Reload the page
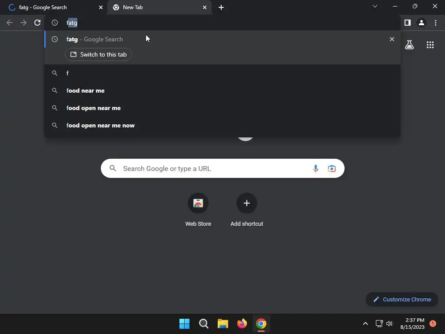This screenshot has height=334, width=445. [37, 23]
